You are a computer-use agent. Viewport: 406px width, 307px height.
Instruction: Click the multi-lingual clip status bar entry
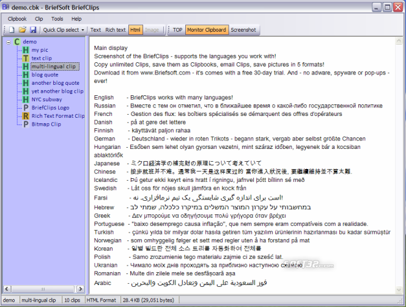pos(39,300)
